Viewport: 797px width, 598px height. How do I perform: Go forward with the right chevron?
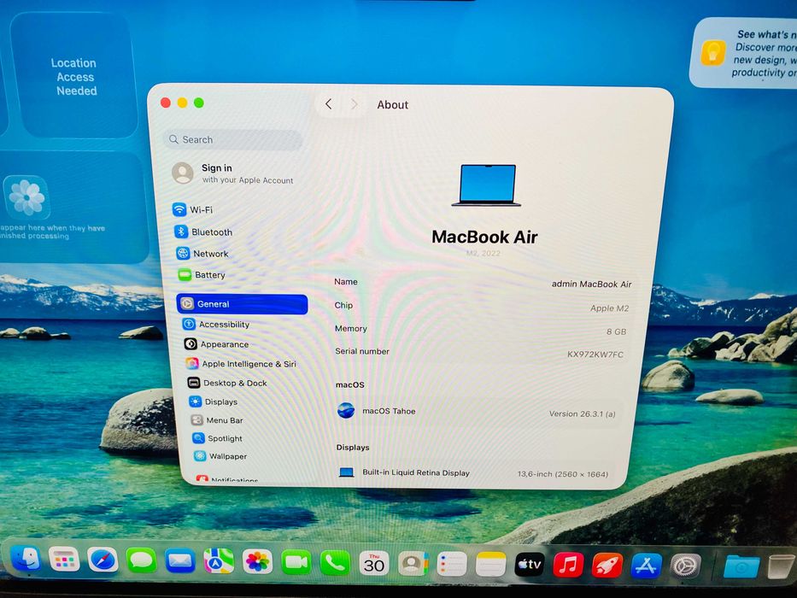pyautogui.click(x=355, y=104)
